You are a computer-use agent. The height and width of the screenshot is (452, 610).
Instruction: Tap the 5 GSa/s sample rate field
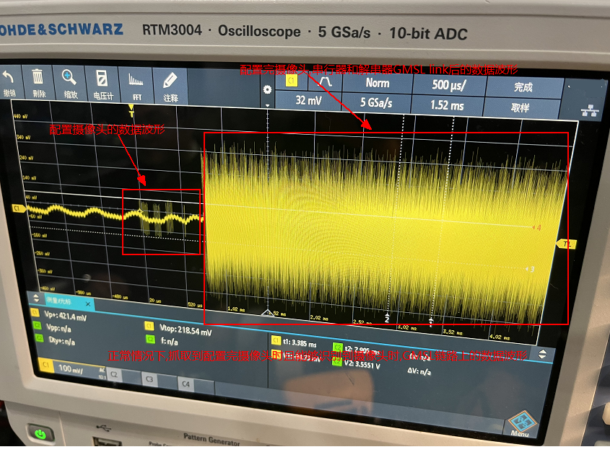[x=376, y=102]
